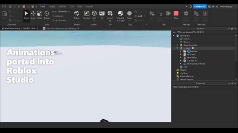This screenshot has width=238, height=133.
Task: Select Camera in the Explorer
Action: tap(187, 39)
